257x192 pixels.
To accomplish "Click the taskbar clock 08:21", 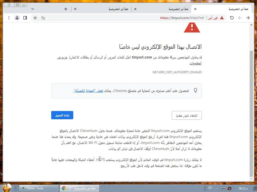I will [x=243, y=188].
